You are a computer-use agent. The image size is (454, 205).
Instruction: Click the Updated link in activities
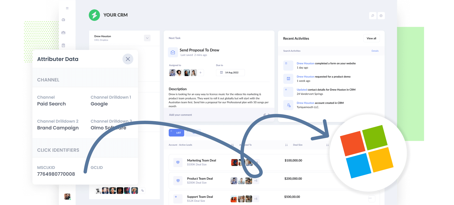302,90
